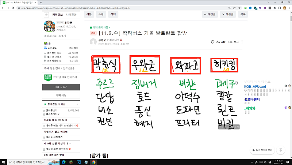The width and height of the screenshot is (292, 165).
Task: Open the puzzle-piece extensions menu
Action: point(275,8)
